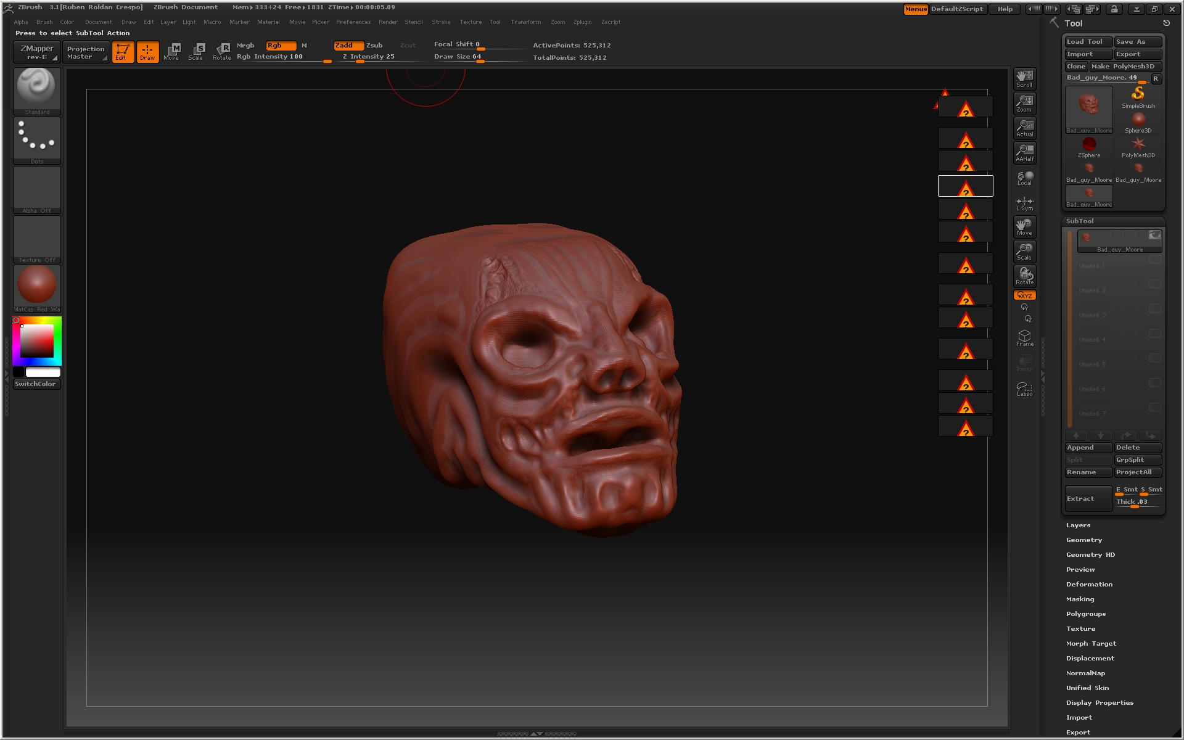The image size is (1184, 740).
Task: Open the Standard brush selector
Action: coord(37,91)
